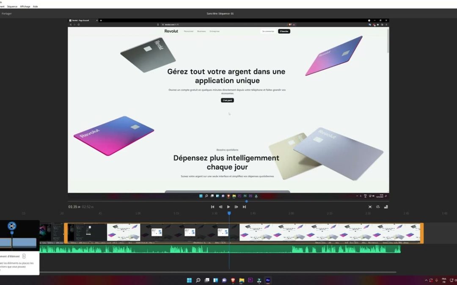Image resolution: width=457 pixels, height=285 pixels.
Task: Click the Revolut logo in the preview
Action: pyautogui.click(x=171, y=31)
